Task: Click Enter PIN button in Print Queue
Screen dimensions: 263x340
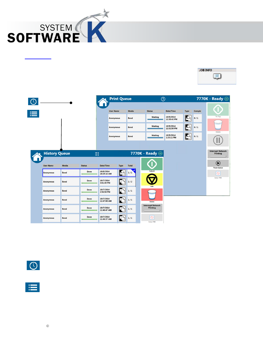Action: 218,173
